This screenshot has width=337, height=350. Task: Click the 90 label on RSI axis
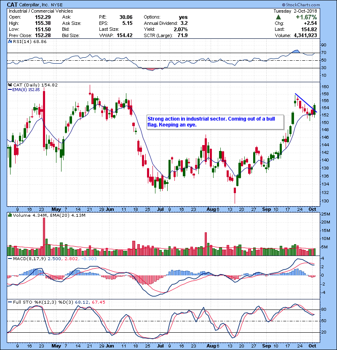click(x=324, y=45)
